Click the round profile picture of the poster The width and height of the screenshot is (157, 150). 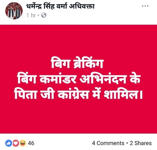coord(14,11)
